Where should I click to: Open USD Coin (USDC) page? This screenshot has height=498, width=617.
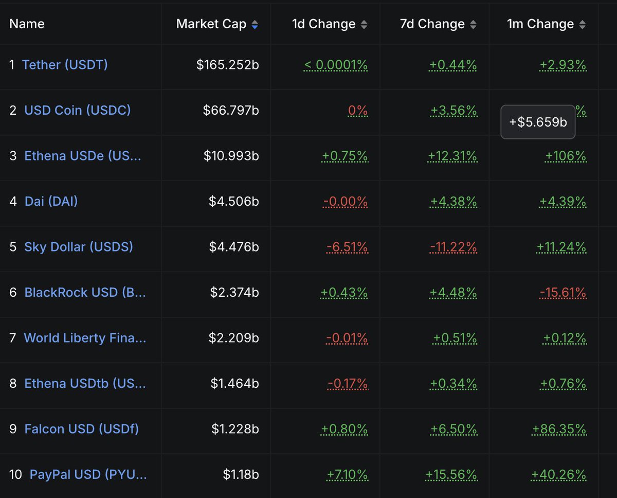[77, 110]
